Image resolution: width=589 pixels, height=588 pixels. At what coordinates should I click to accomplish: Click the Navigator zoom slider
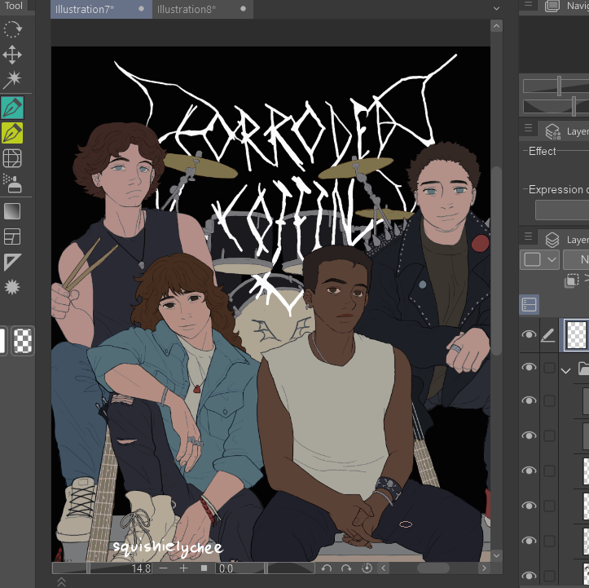click(x=556, y=86)
